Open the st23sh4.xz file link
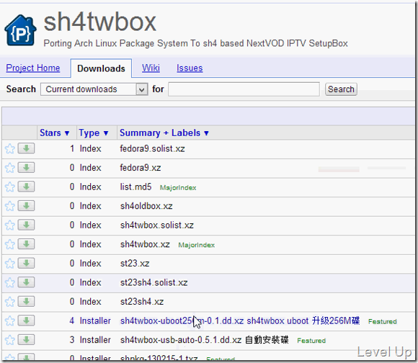Viewport: 418px width, 363px height. 142,302
